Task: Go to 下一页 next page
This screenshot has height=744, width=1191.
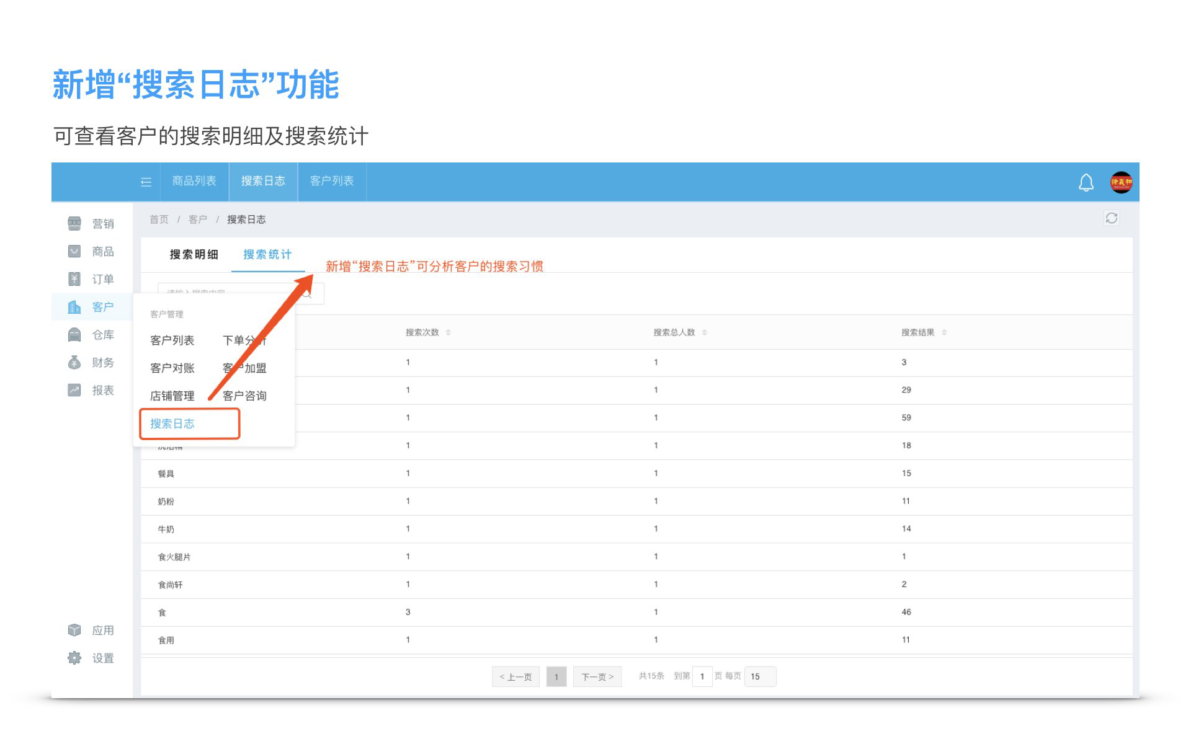Action: tap(597, 676)
